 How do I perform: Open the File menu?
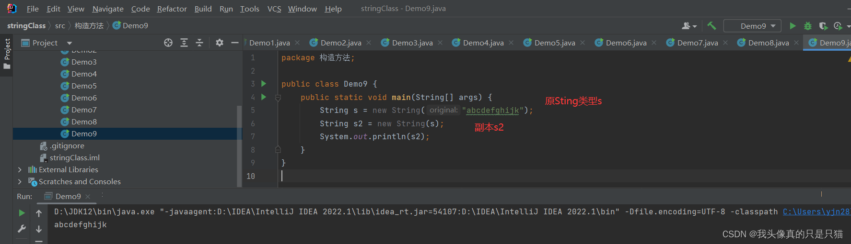(x=33, y=9)
